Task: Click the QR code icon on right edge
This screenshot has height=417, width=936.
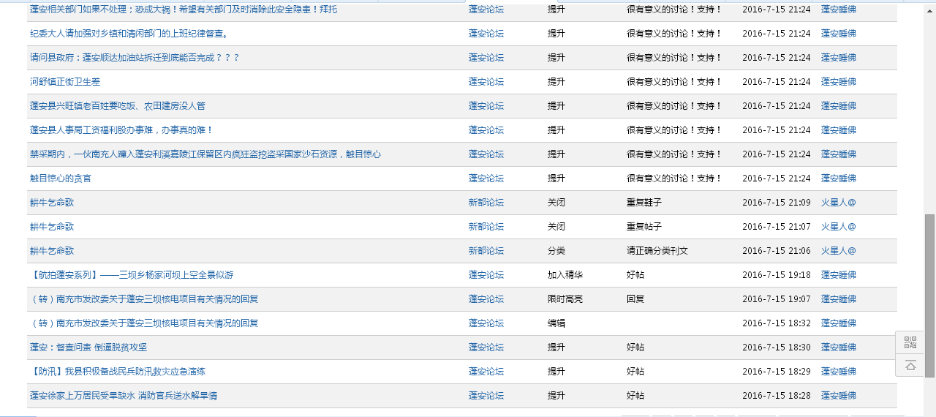Action: [x=910, y=342]
